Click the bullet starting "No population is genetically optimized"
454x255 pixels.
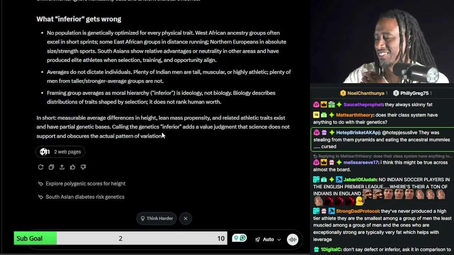(x=167, y=46)
